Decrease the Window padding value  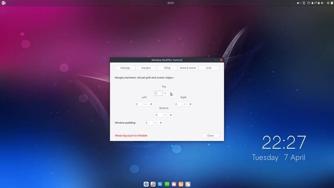coord(156,123)
